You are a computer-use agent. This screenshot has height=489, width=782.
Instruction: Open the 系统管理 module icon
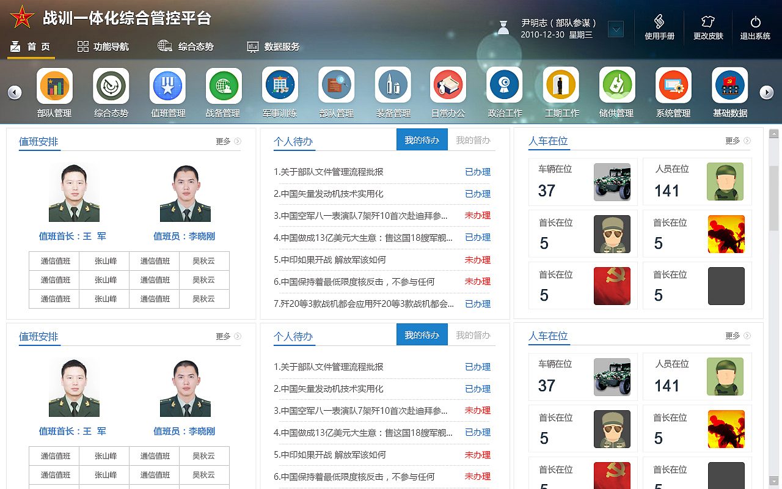[673, 86]
